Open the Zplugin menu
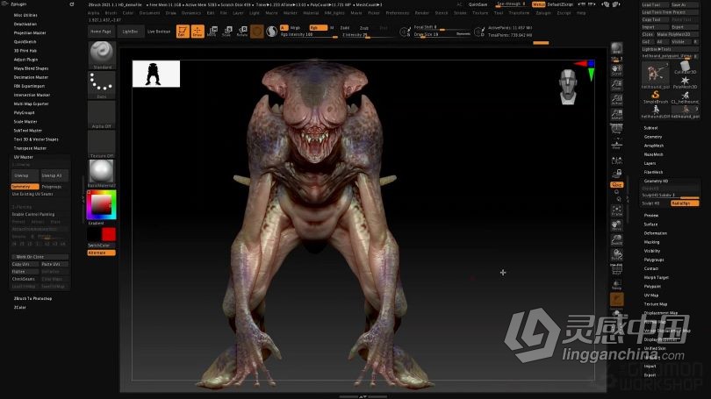This screenshot has width=711, height=399. 543,13
